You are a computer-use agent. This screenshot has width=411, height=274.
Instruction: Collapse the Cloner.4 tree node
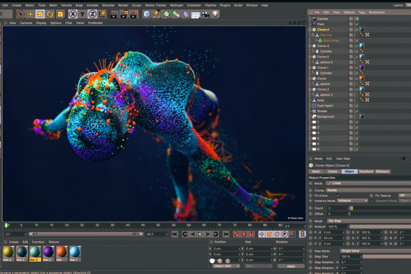[x=310, y=29]
